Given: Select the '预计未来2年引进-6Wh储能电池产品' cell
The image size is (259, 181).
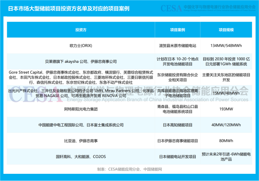Looking at the screenshot, I should click(226, 157).
